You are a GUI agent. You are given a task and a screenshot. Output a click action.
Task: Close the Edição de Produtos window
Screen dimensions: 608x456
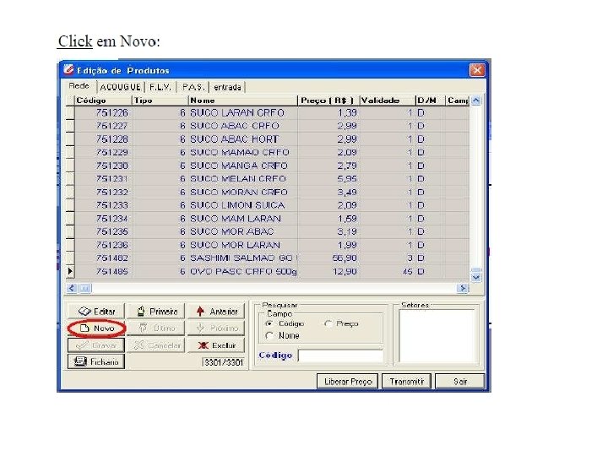coord(477,70)
